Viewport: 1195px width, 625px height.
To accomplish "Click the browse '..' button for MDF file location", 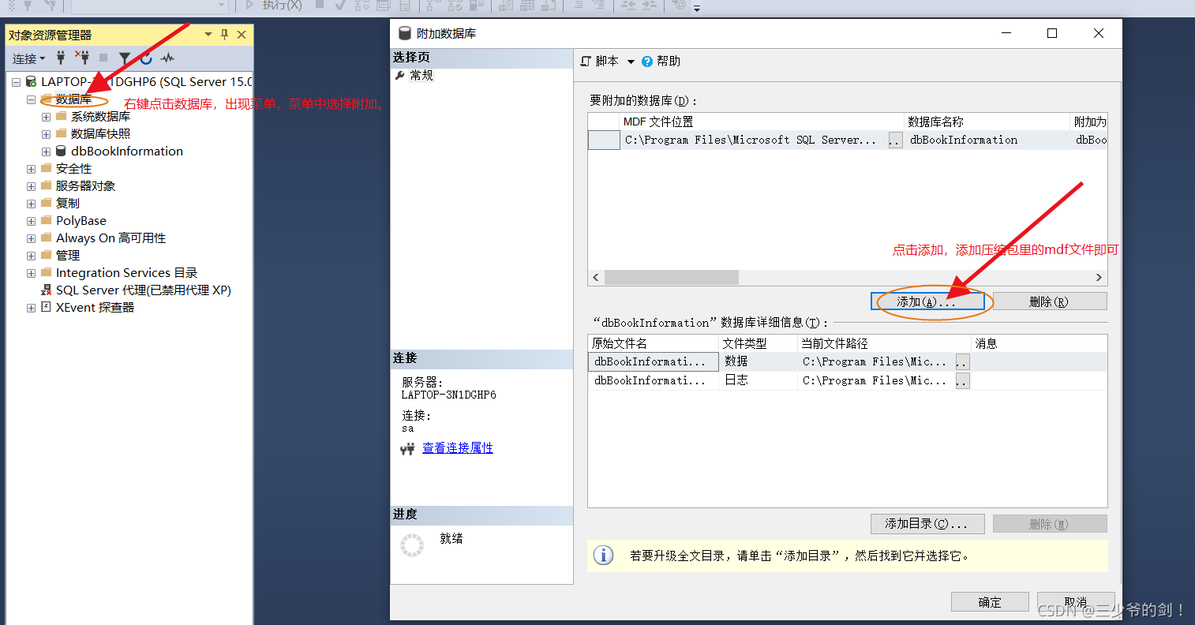I will tap(895, 140).
